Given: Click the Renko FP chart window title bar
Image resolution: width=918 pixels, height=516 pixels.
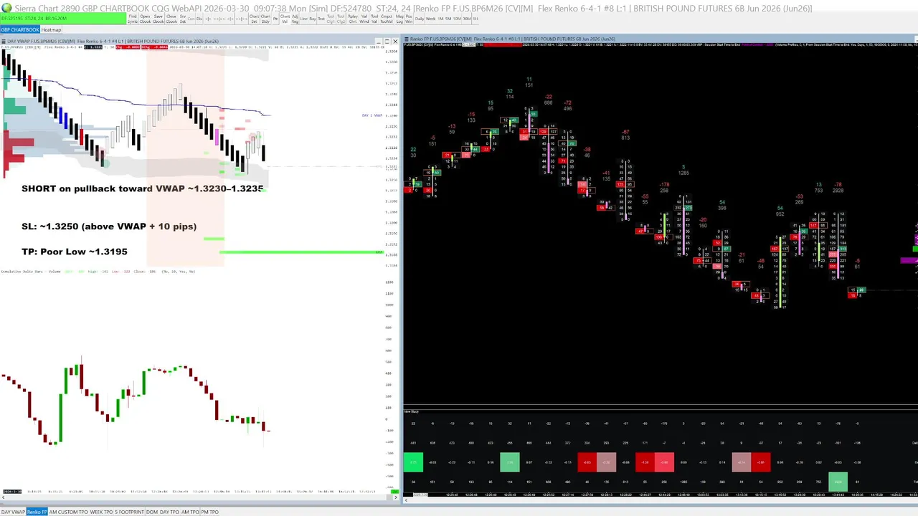Looking at the screenshot, I should click(660, 39).
